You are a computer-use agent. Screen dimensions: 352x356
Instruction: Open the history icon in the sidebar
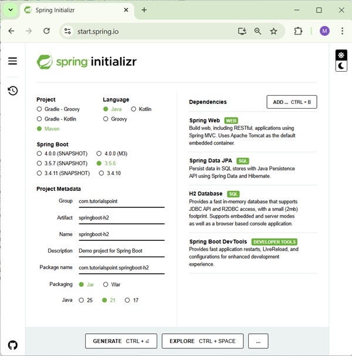pyautogui.click(x=12, y=90)
